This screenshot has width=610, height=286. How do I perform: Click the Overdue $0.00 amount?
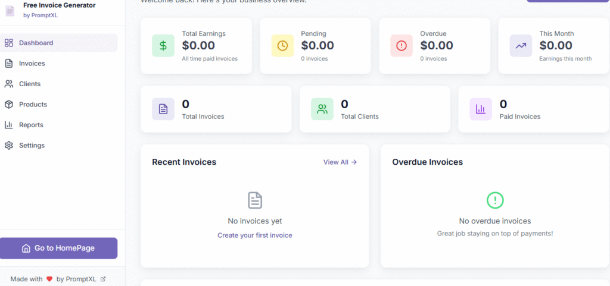pos(437,45)
